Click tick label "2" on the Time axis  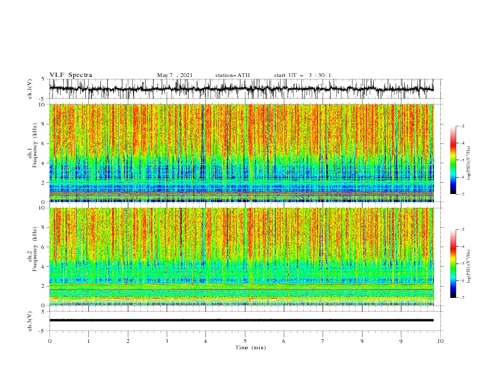click(x=128, y=341)
